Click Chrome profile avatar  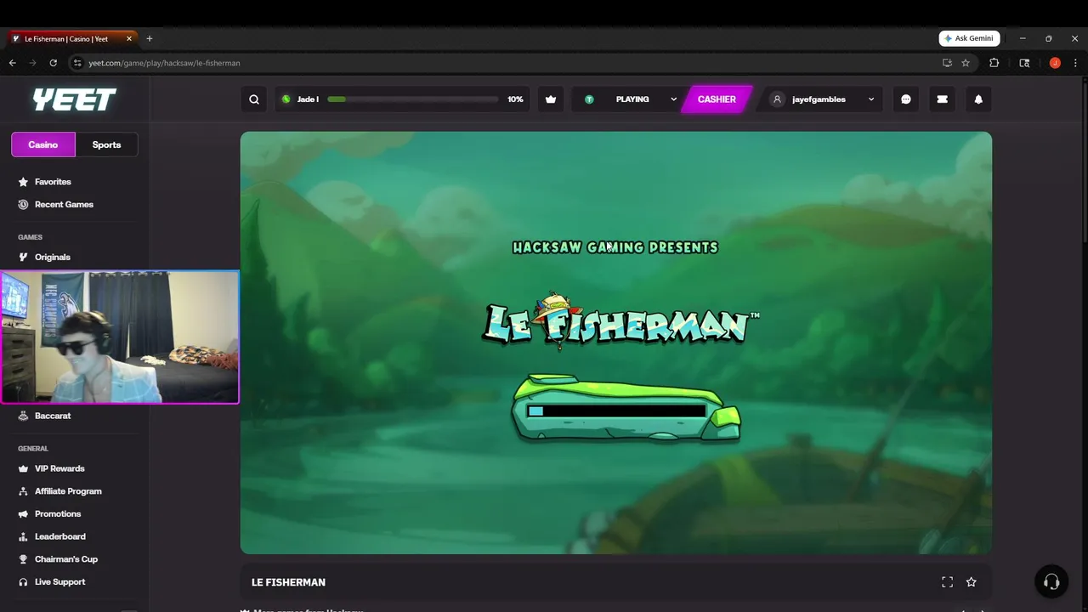[1055, 63]
